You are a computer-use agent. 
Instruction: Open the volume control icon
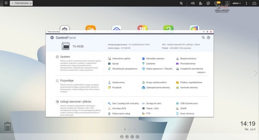(x=193, y=3)
